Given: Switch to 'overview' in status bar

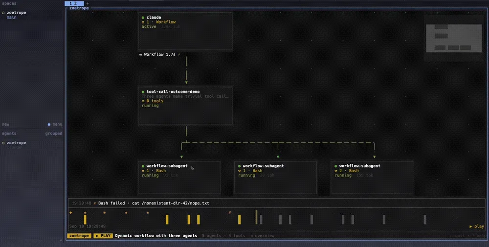Looking at the screenshot, I should tap(262, 236).
